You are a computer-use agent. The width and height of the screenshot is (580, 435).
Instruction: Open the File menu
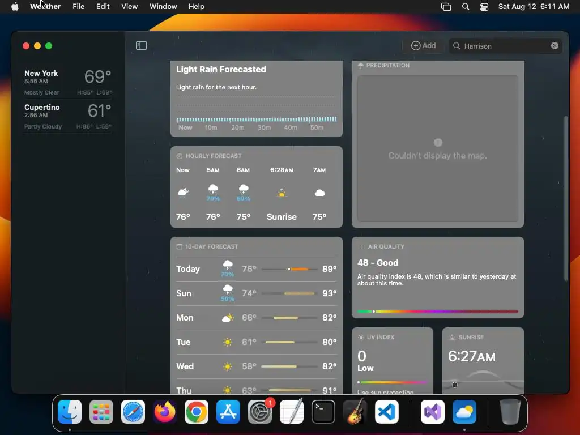click(x=78, y=6)
